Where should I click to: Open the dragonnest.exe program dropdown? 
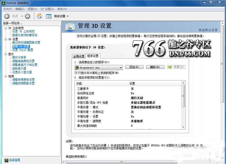point(121,67)
